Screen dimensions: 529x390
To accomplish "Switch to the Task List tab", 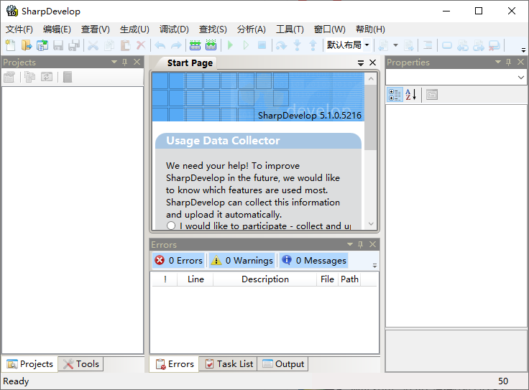I will pyautogui.click(x=229, y=364).
